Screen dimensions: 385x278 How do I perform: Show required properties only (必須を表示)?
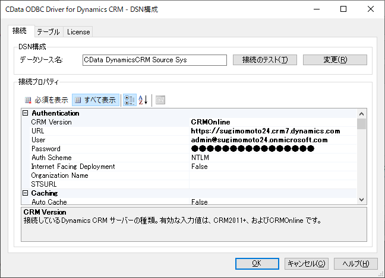[x=46, y=100]
